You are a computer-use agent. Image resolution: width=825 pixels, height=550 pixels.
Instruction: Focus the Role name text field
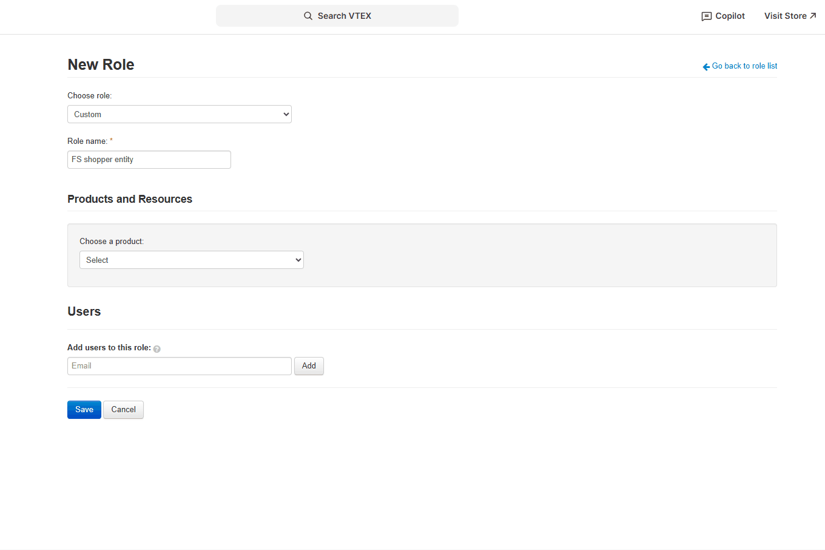(x=149, y=160)
